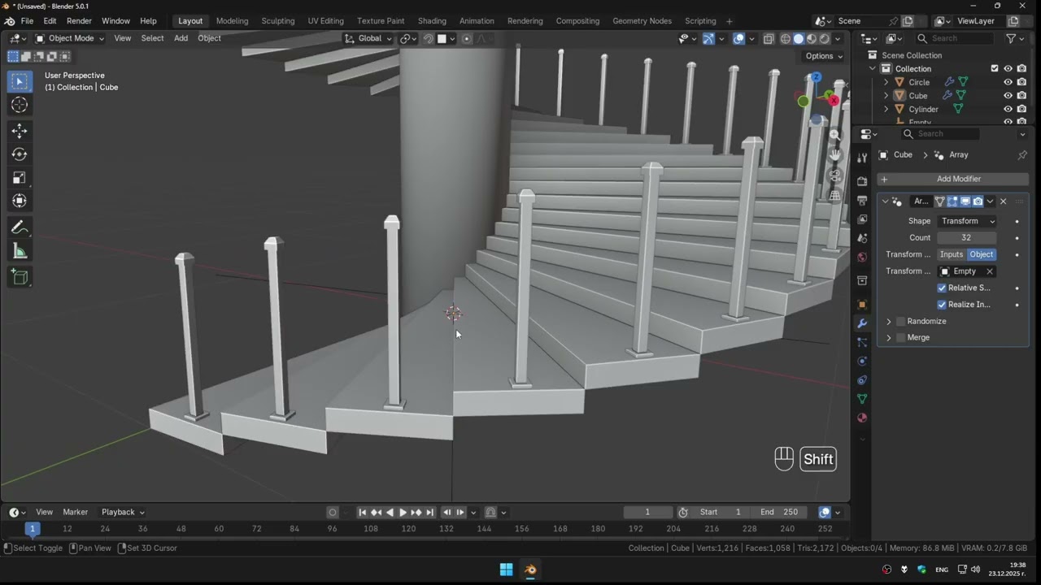Remove the Array modifier with X button
Screen dimensions: 1041x585
point(1003,201)
